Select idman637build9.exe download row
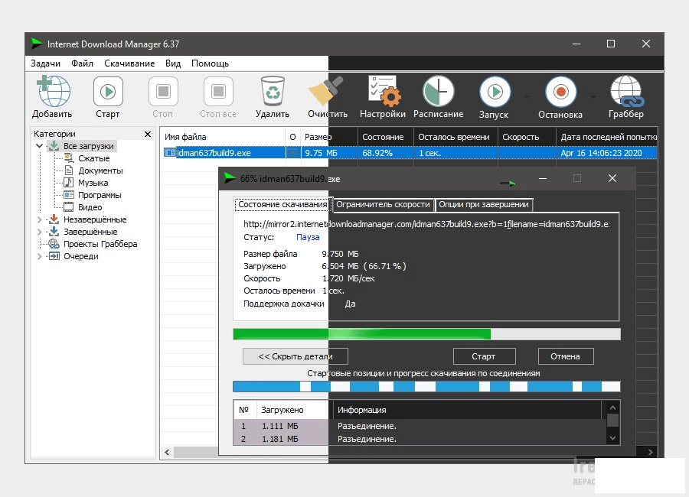 pos(409,153)
